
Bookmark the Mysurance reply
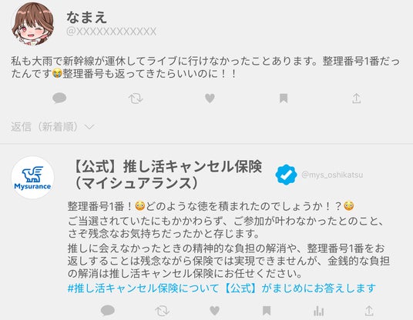click(x=267, y=311)
